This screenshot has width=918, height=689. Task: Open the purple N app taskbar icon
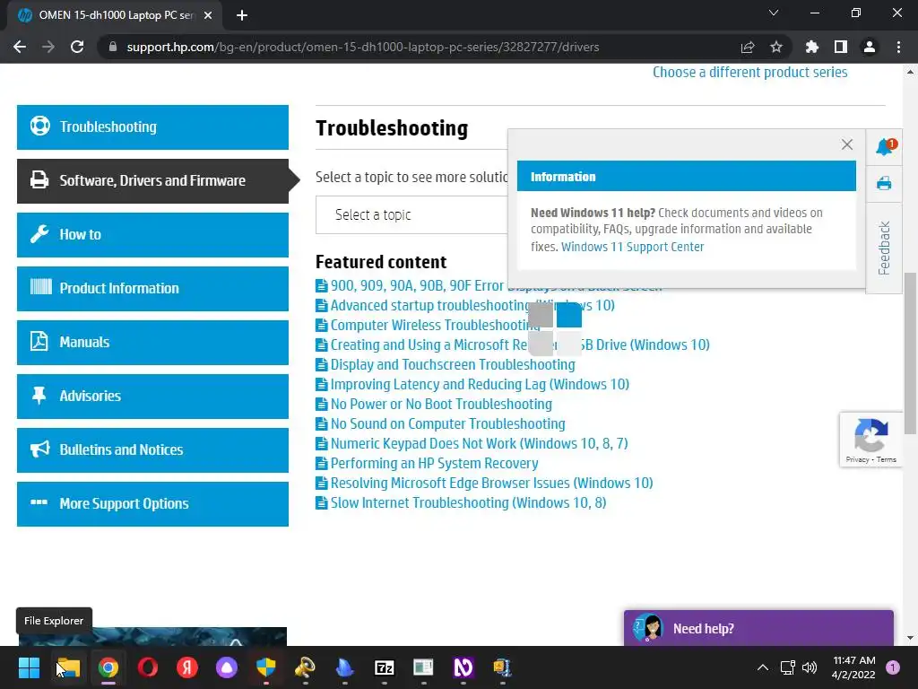click(x=463, y=667)
